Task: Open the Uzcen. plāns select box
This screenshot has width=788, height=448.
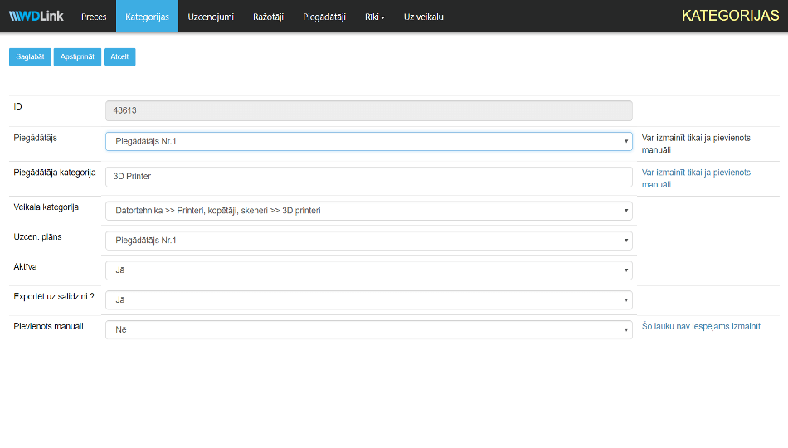Action: pos(368,241)
